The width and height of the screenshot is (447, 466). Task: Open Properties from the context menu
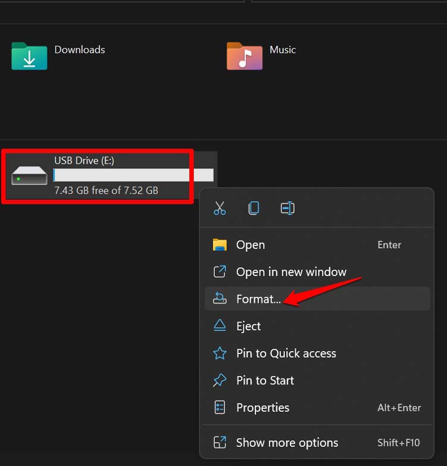click(262, 408)
